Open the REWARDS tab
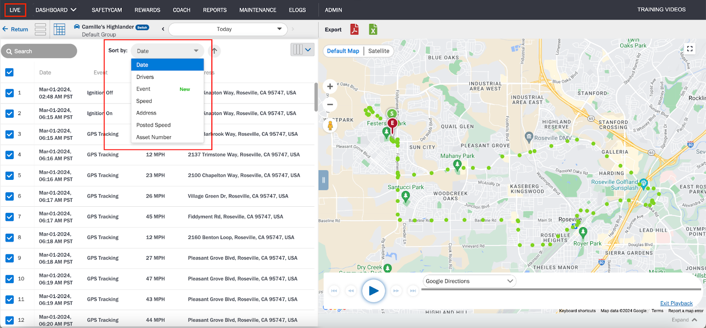 pos(147,10)
